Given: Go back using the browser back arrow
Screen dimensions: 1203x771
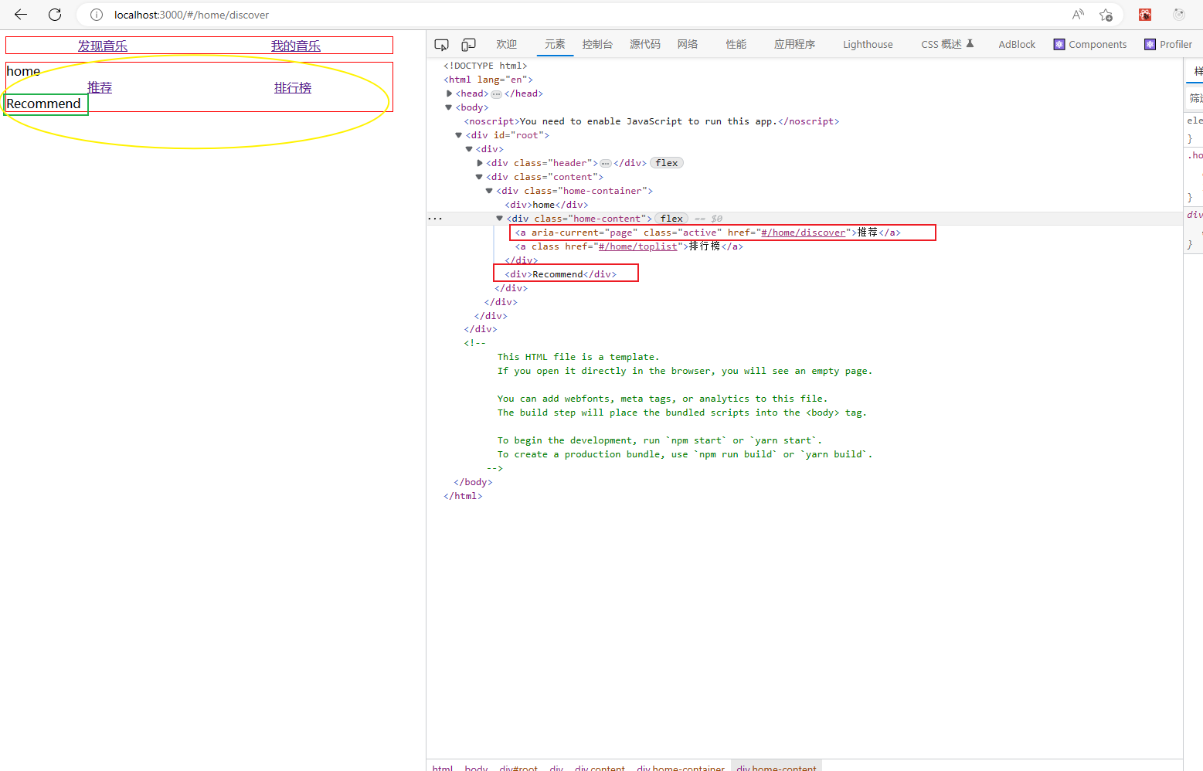Looking at the screenshot, I should (x=21, y=15).
